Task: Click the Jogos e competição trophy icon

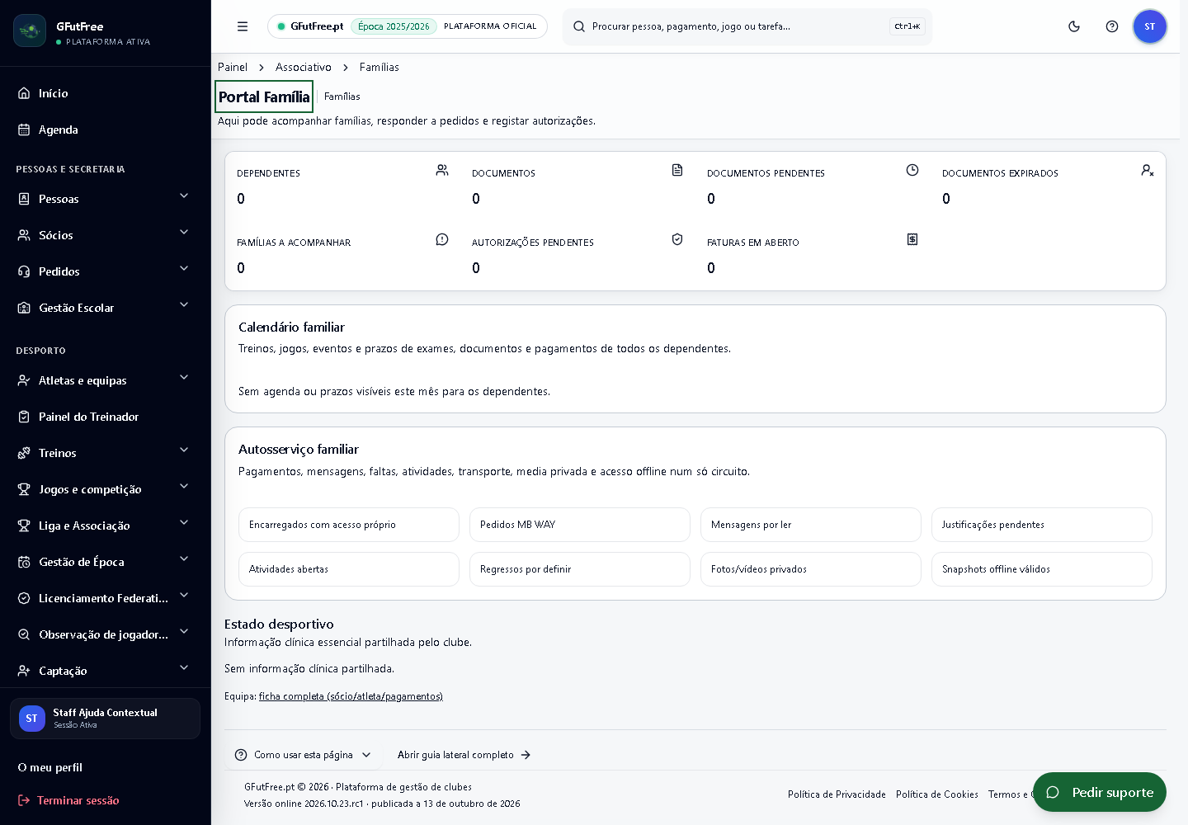Action: click(24, 489)
